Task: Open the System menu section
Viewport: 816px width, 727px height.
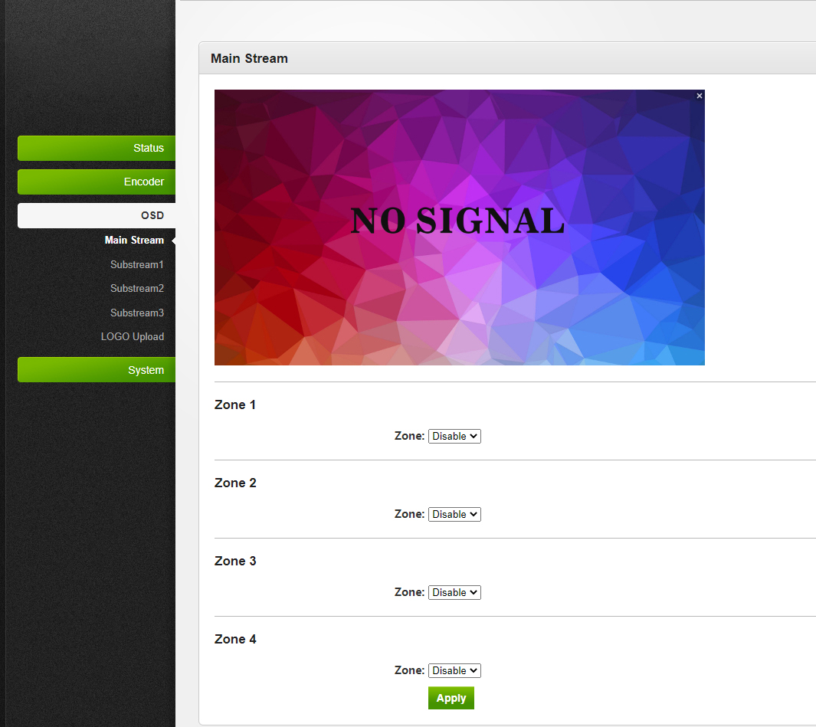Action: (x=97, y=370)
